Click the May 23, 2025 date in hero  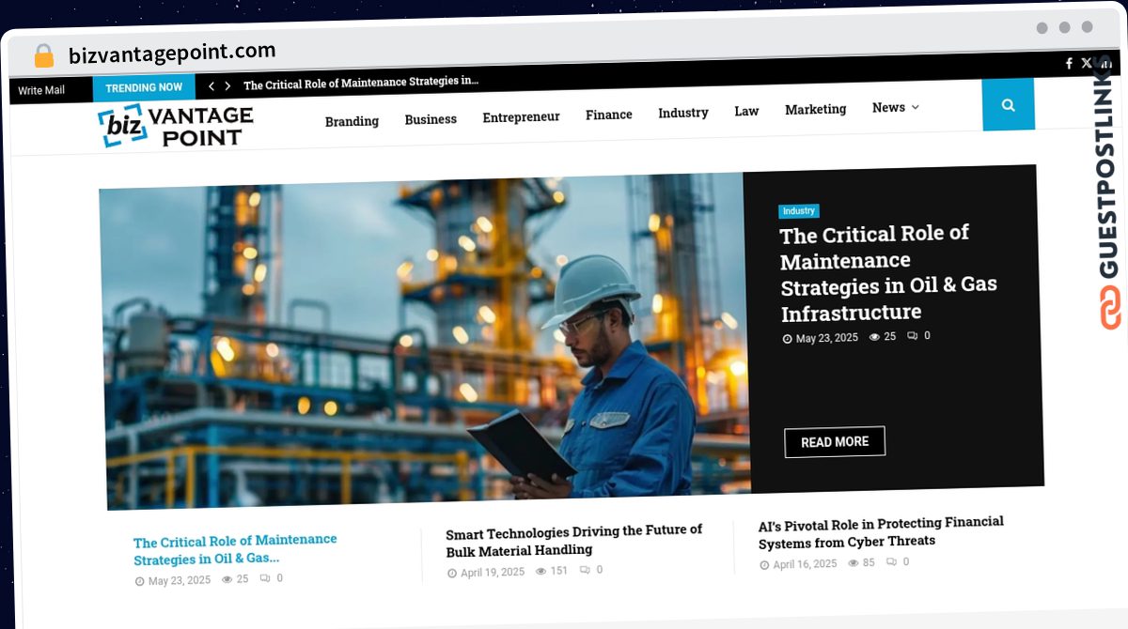click(826, 338)
